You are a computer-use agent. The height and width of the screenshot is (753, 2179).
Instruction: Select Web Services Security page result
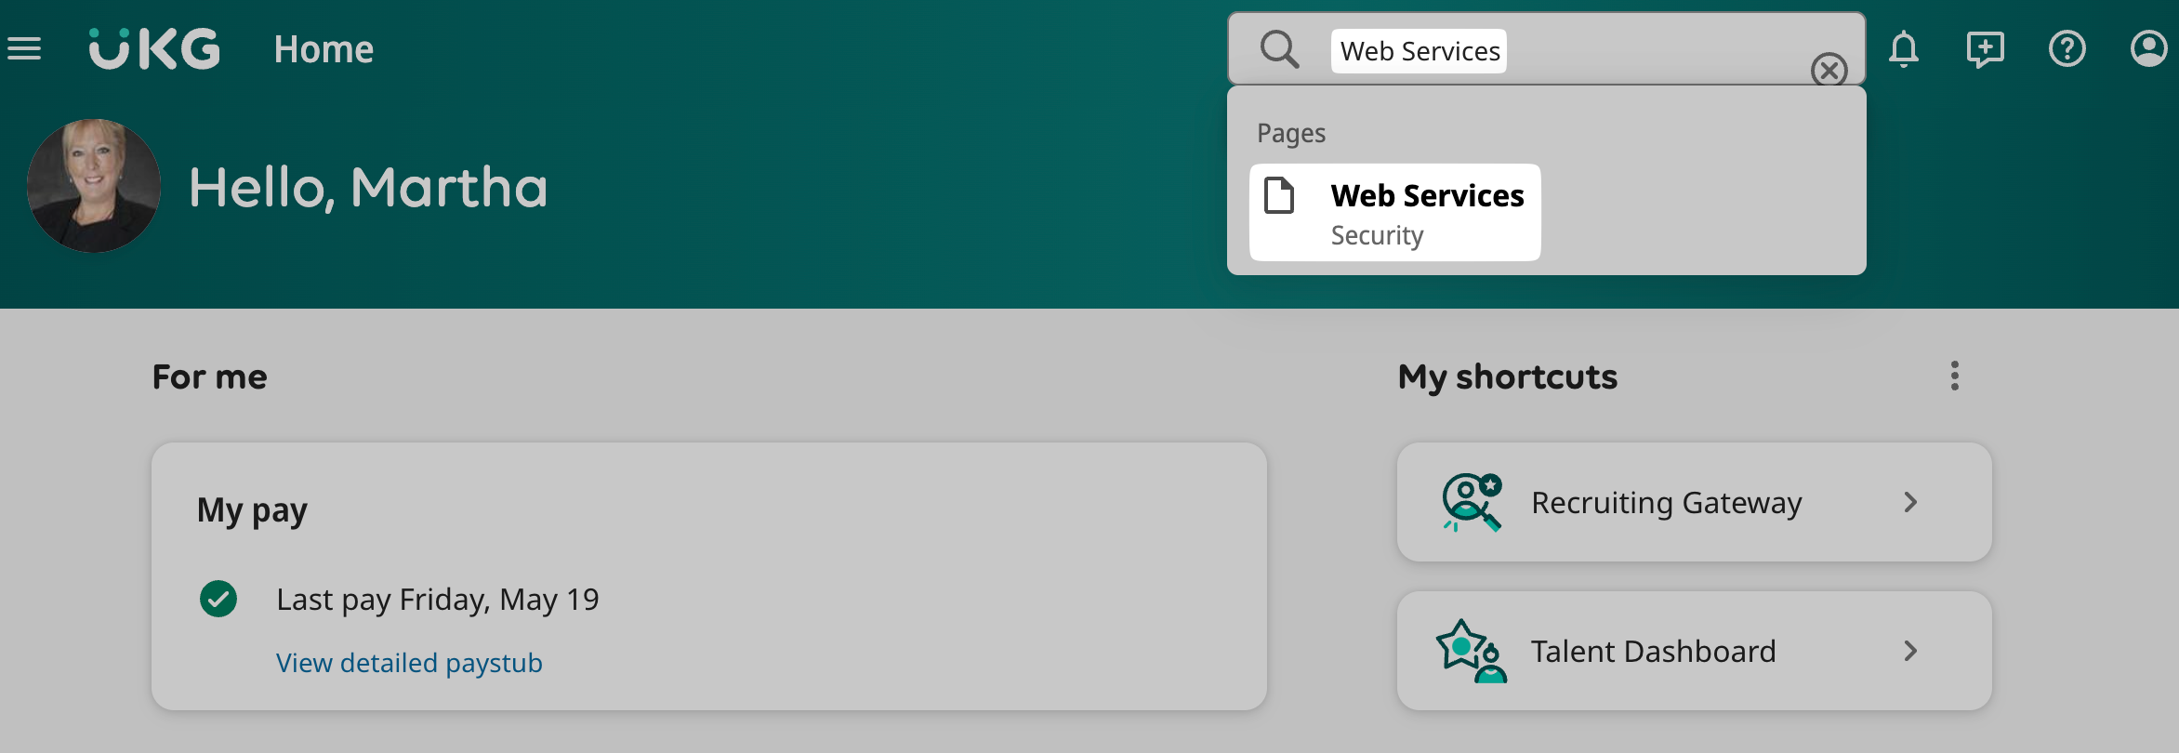[x=1425, y=212]
